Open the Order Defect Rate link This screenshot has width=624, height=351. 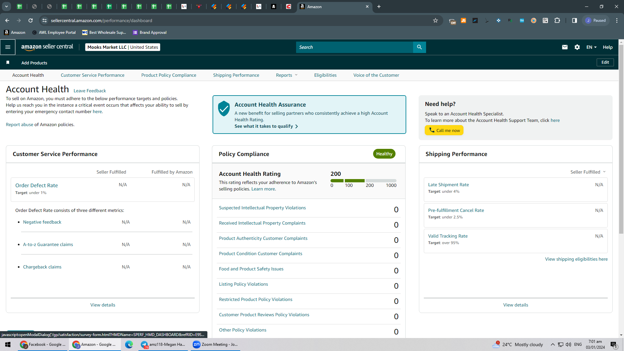36,185
